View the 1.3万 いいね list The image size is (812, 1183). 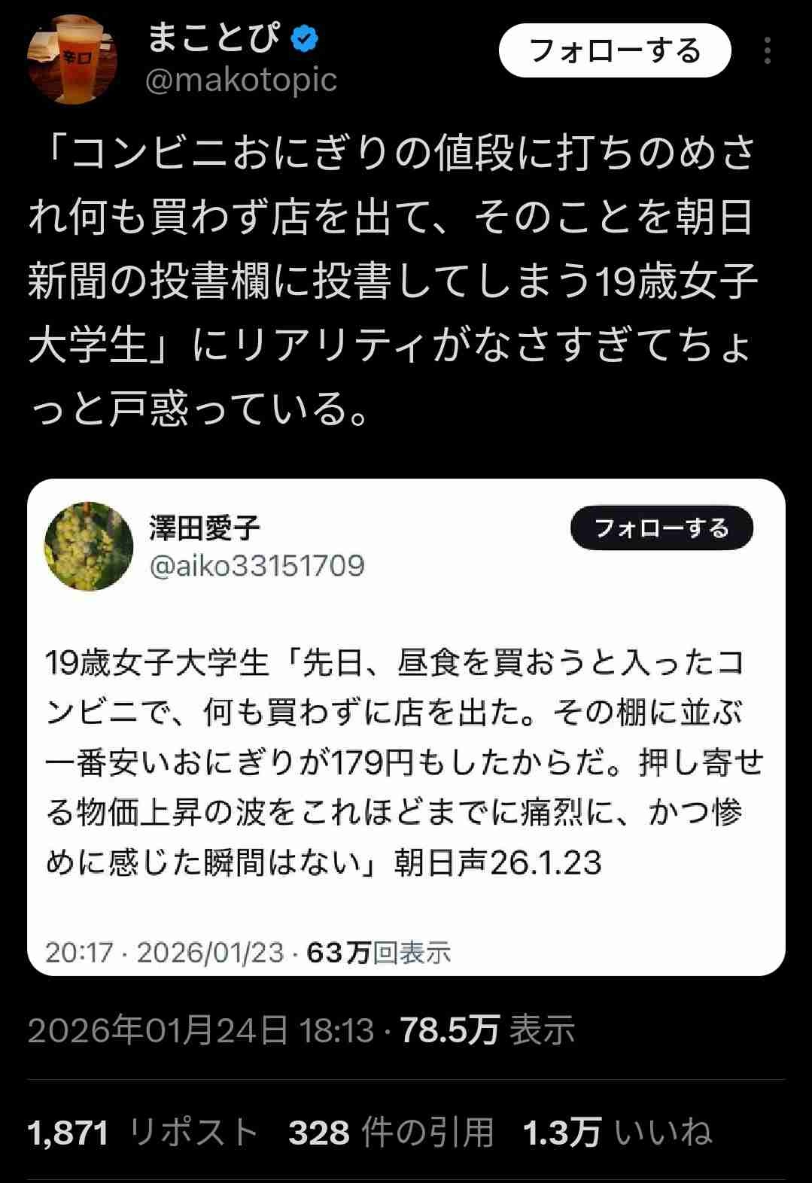[x=618, y=1133]
